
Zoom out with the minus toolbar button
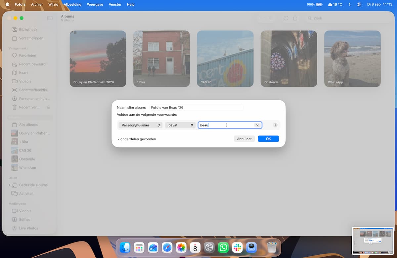[x=262, y=18]
